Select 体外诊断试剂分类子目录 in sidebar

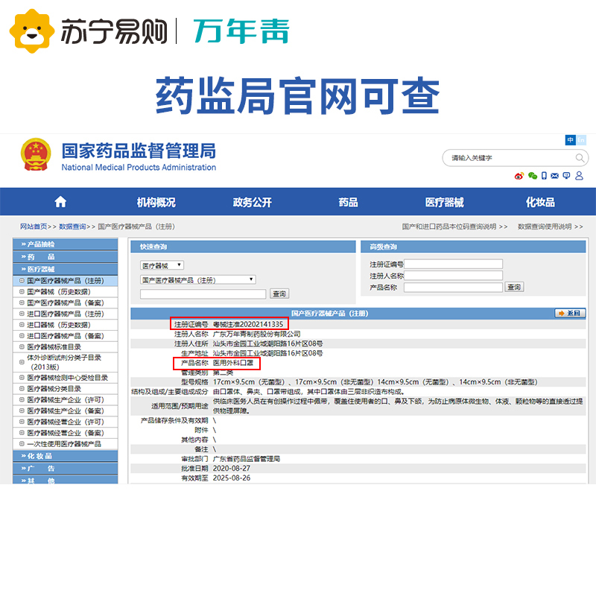[x=64, y=362]
